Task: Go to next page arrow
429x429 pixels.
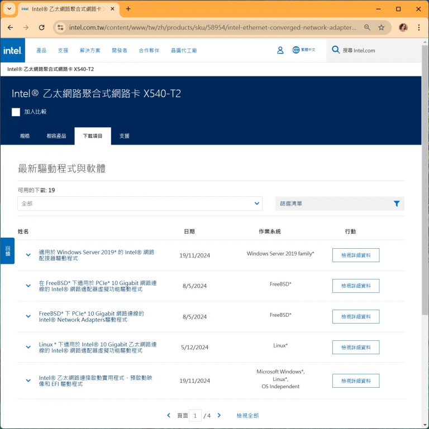Action: (x=219, y=415)
